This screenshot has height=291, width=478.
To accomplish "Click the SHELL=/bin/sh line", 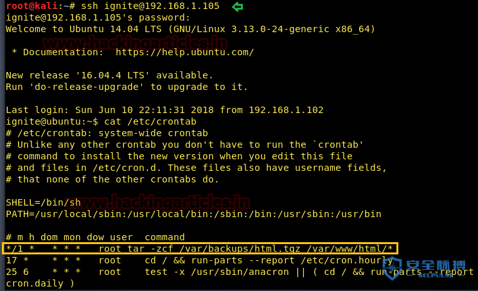I will pyautogui.click(x=43, y=202).
